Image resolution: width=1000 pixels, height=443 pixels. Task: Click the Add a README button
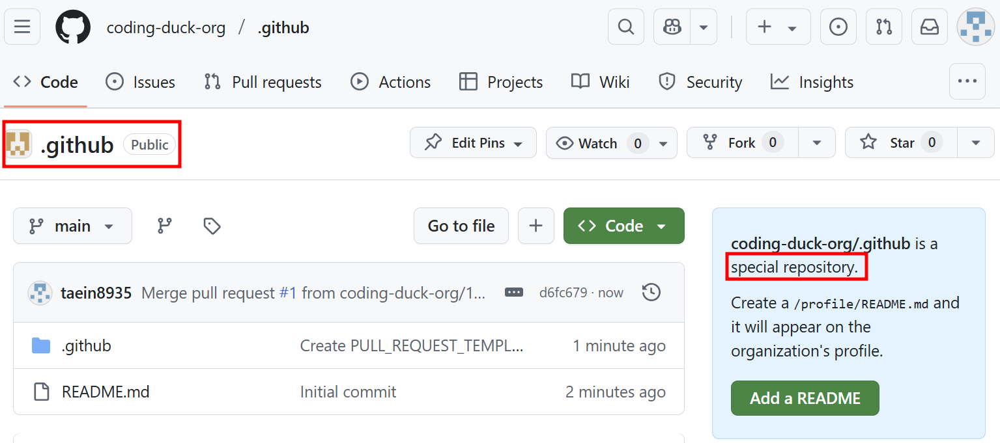[805, 398]
